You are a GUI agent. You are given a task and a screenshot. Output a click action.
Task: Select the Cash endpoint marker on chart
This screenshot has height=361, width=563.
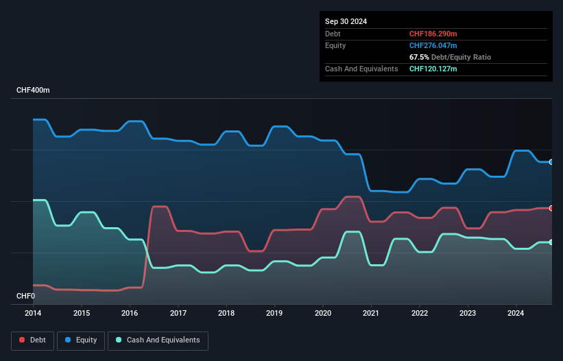551,242
